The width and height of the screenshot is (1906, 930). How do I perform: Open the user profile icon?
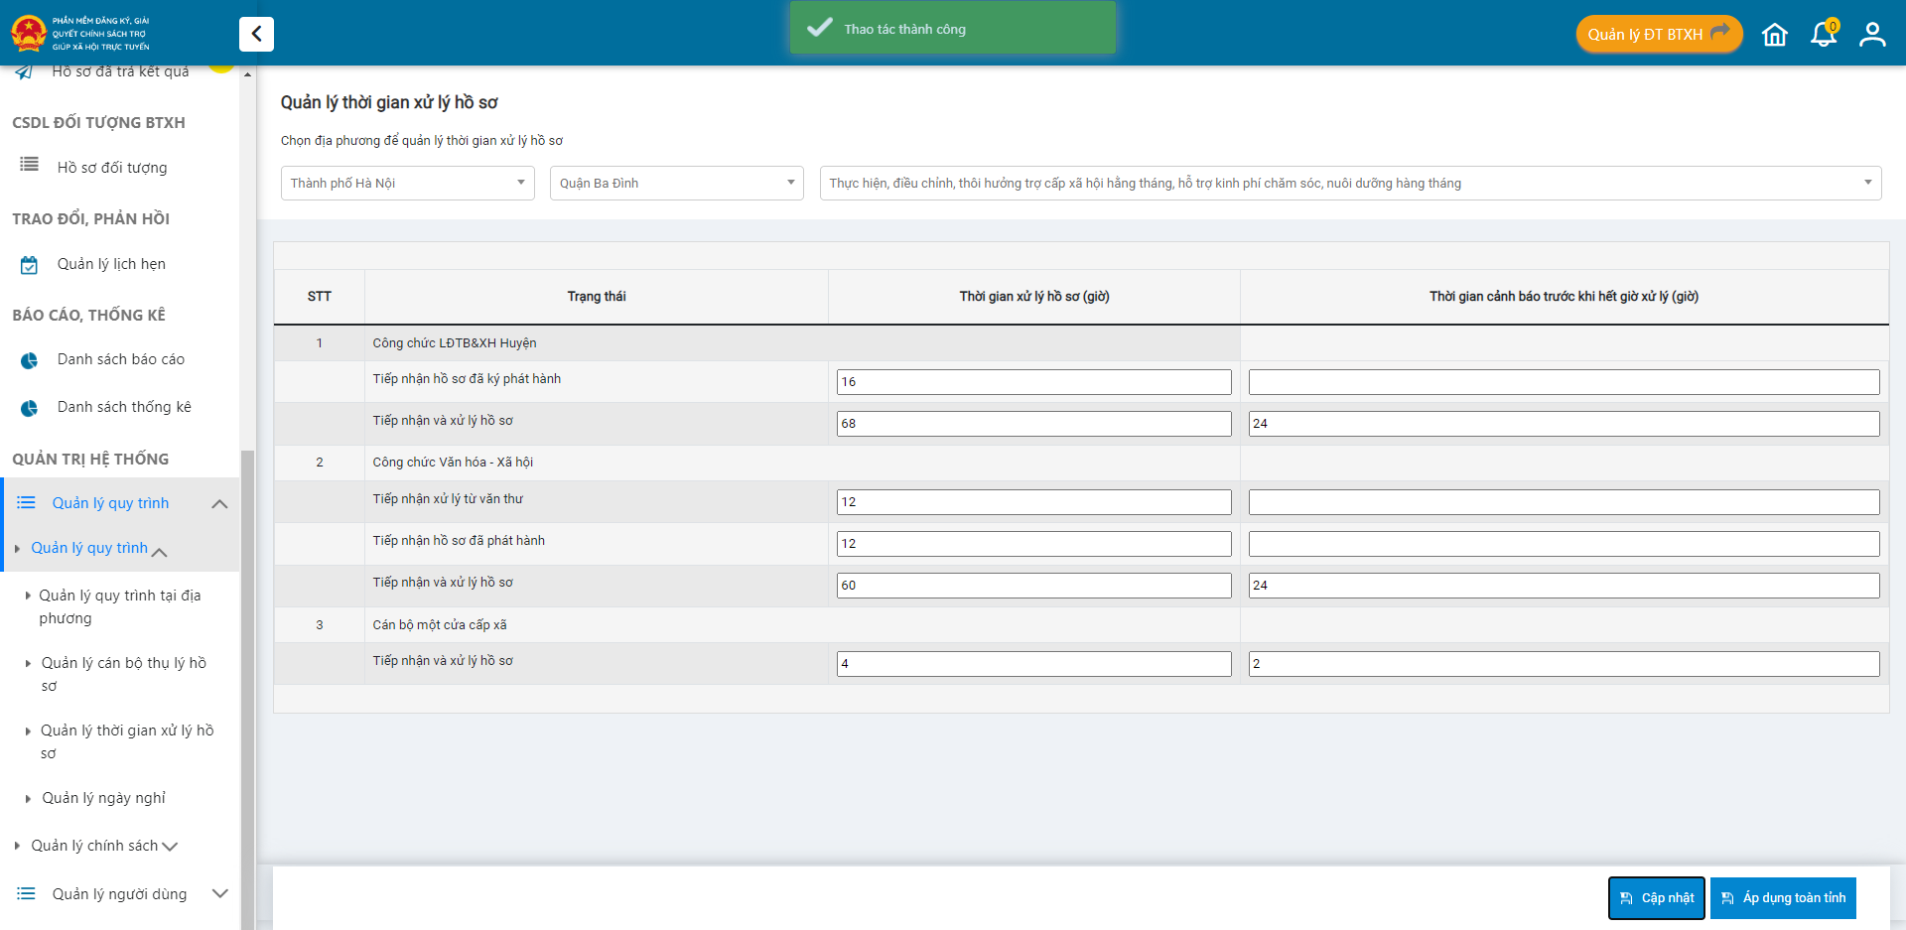pyautogui.click(x=1872, y=35)
